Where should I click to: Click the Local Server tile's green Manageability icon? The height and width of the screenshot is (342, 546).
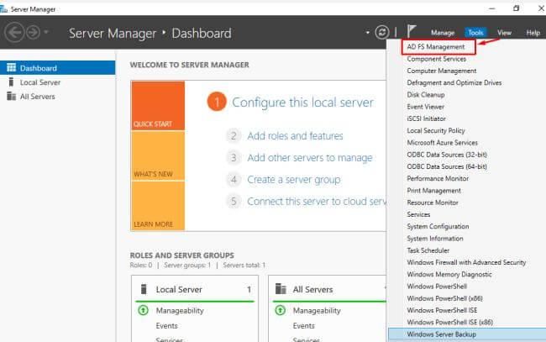tap(141, 310)
